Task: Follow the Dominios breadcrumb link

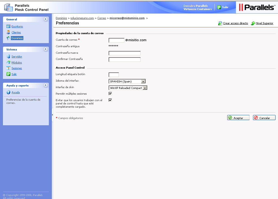Action: coord(61,18)
